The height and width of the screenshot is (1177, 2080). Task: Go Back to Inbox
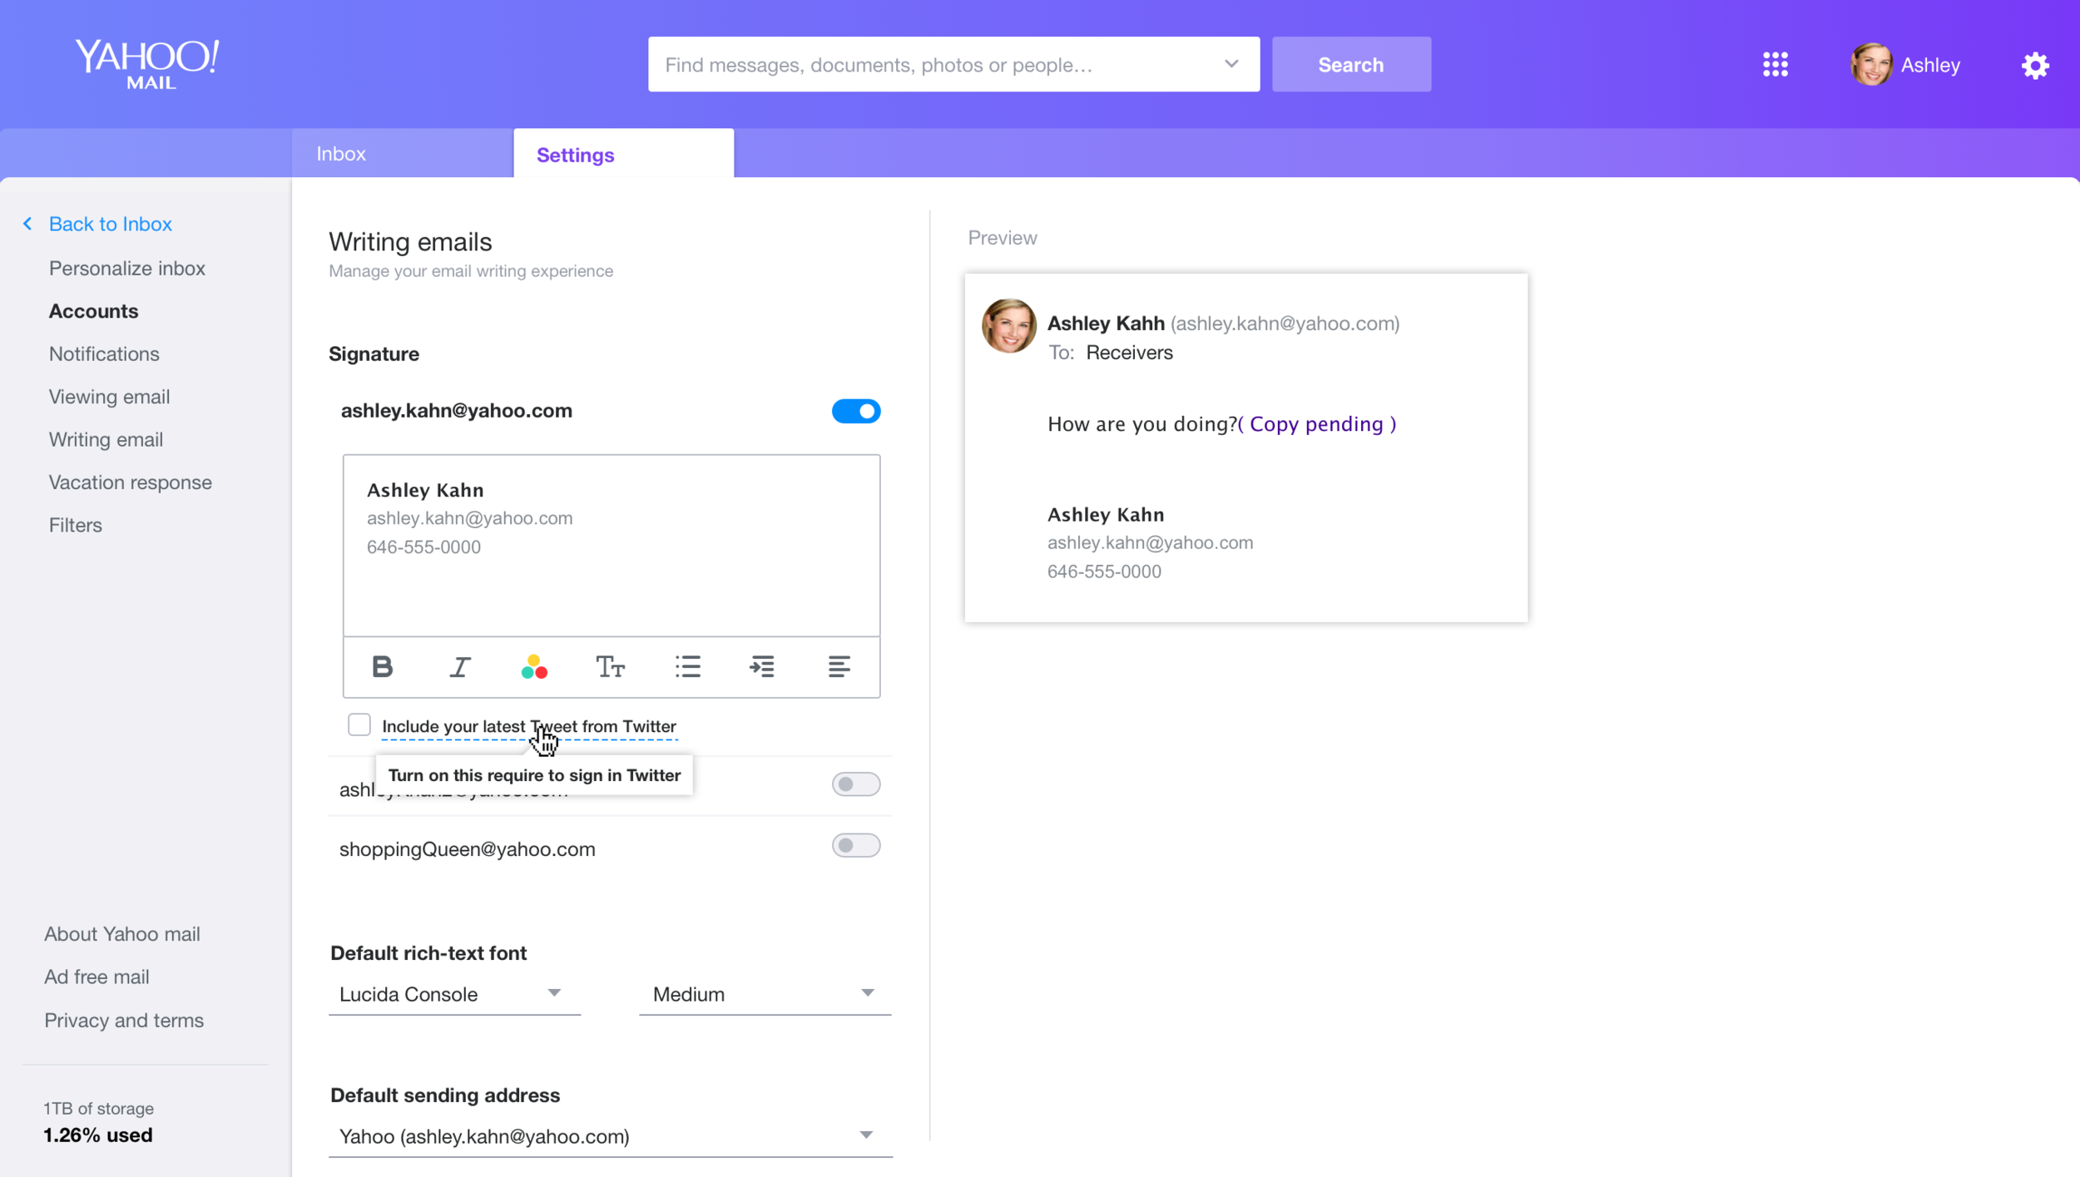point(110,224)
